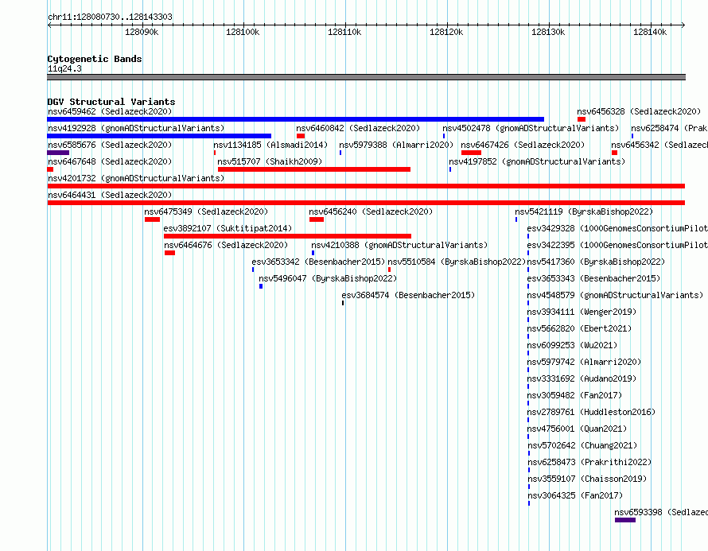The width and height of the screenshot is (708, 551).
Task: Open the nsv4197852 gnomAD label
Action: 537,161
